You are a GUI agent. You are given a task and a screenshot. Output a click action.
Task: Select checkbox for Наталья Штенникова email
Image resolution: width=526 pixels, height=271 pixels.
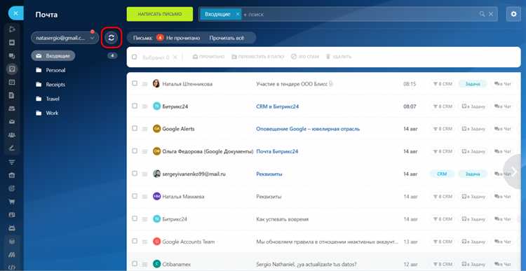click(135, 83)
